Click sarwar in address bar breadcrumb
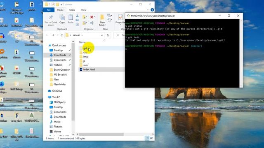This screenshot has height=148, width=264. 76,35
